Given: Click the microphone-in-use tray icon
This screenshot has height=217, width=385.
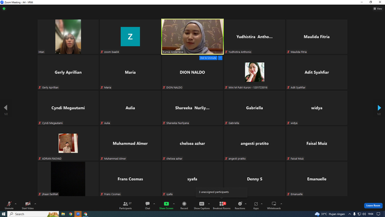Looking at the screenshot, I should [354, 214].
